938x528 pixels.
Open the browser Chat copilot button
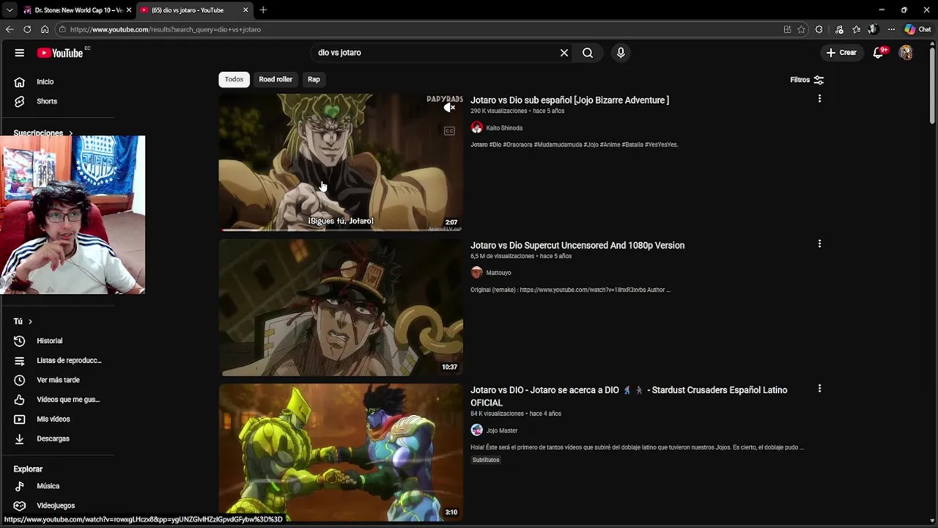coord(917,29)
